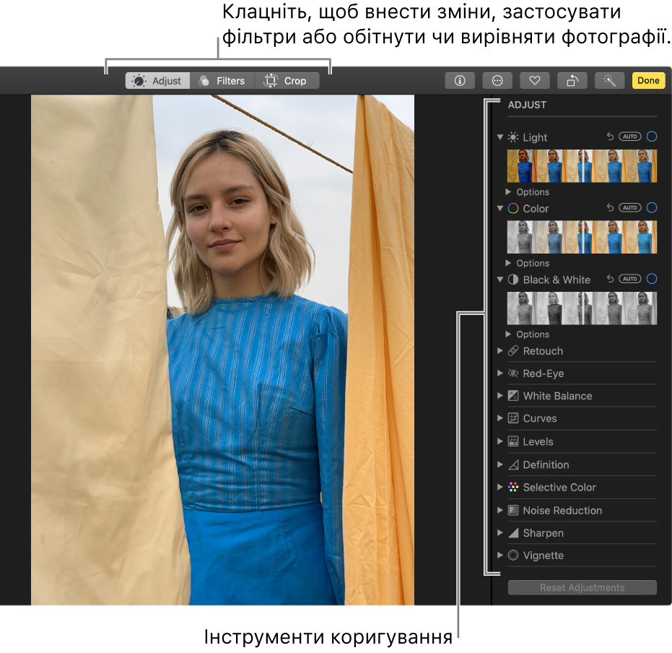Toggle the Color adjustment circle
The image size is (672, 653).
tap(651, 208)
